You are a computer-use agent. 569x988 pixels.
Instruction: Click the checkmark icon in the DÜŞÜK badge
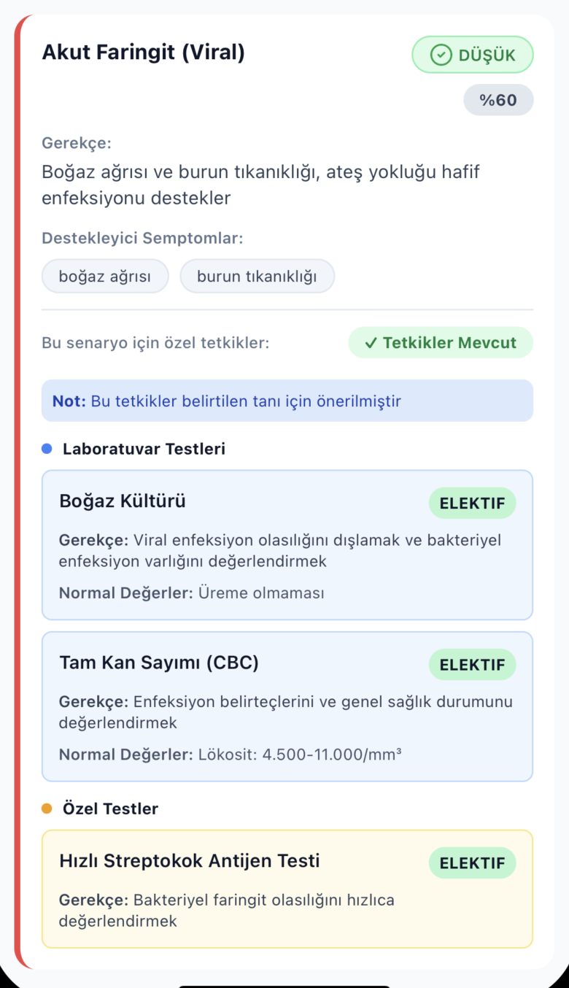pos(440,54)
